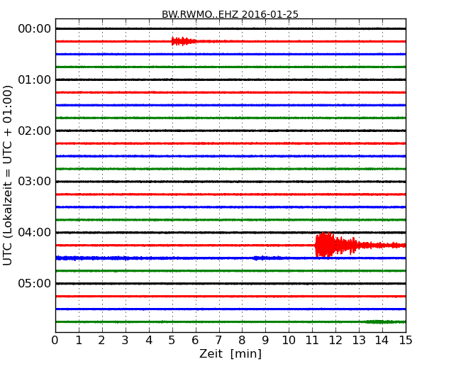Click the 01:00 time label
Viewport: 461px width, 369px height.
(x=35, y=79)
